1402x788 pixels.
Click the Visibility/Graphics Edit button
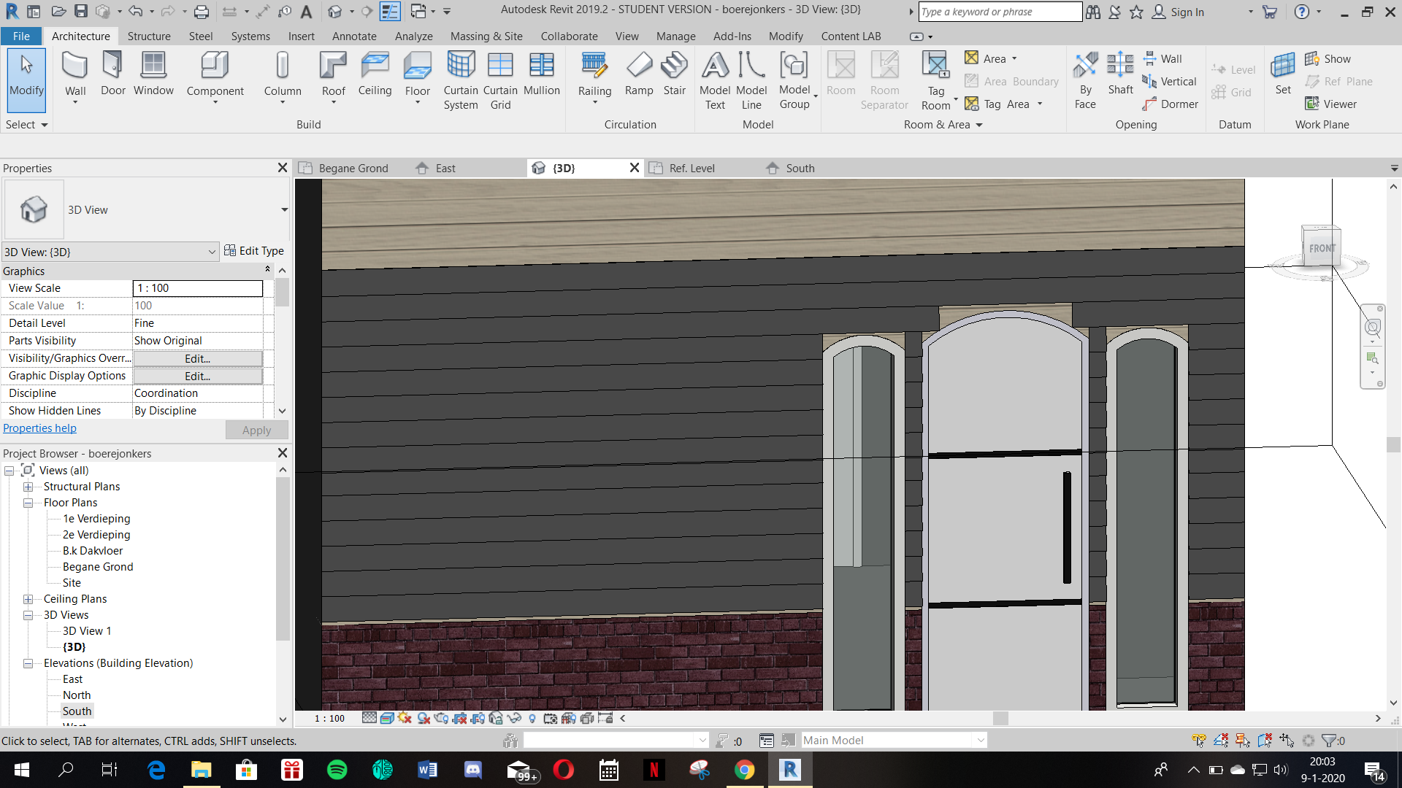(197, 358)
